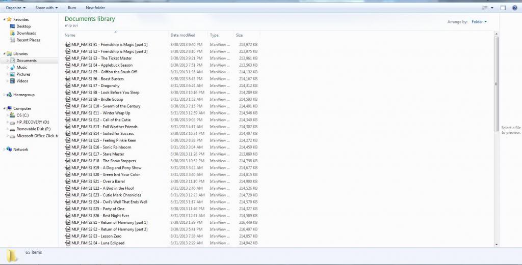
Task: Collapse the Favorites tree node
Action: tap(4, 19)
